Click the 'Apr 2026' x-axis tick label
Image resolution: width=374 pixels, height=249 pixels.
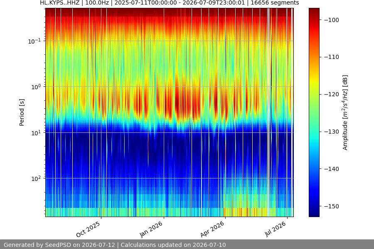pyautogui.click(x=212, y=229)
